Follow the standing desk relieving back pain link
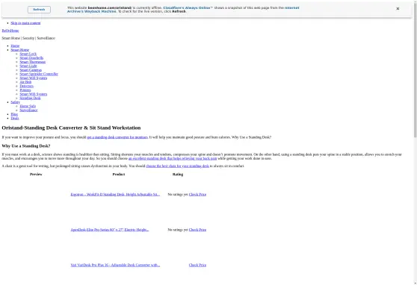The width and height of the screenshot is (417, 285). click(173, 158)
